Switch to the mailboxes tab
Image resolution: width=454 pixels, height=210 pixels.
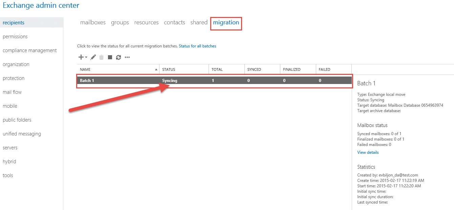coord(93,22)
